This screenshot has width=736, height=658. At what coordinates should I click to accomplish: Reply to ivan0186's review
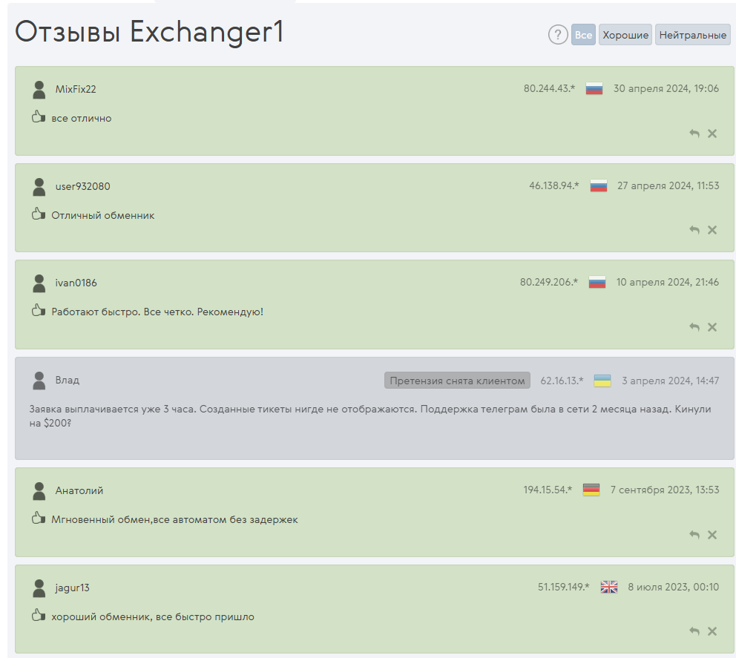click(x=694, y=327)
